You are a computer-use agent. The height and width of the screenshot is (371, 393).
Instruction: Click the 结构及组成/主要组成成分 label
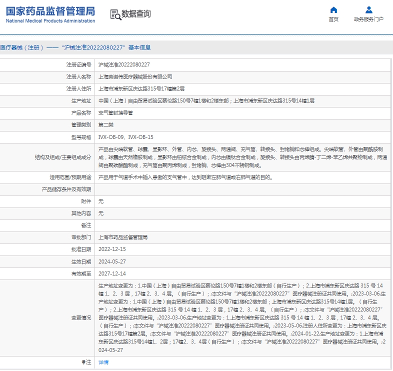(x=63, y=157)
